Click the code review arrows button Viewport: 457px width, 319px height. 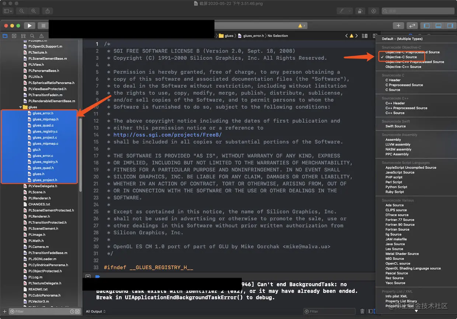(x=412, y=26)
